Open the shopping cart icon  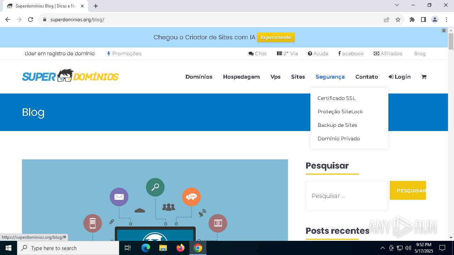(424, 77)
